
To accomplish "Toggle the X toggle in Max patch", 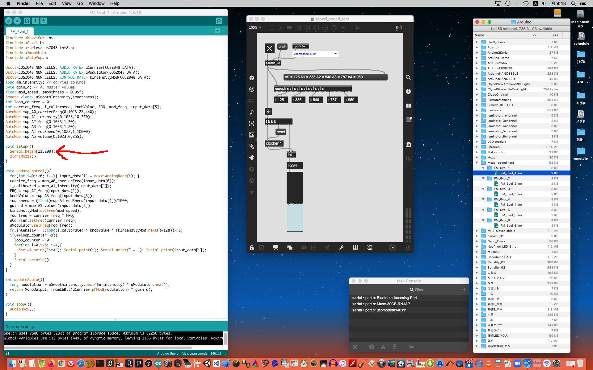I will tap(269, 48).
